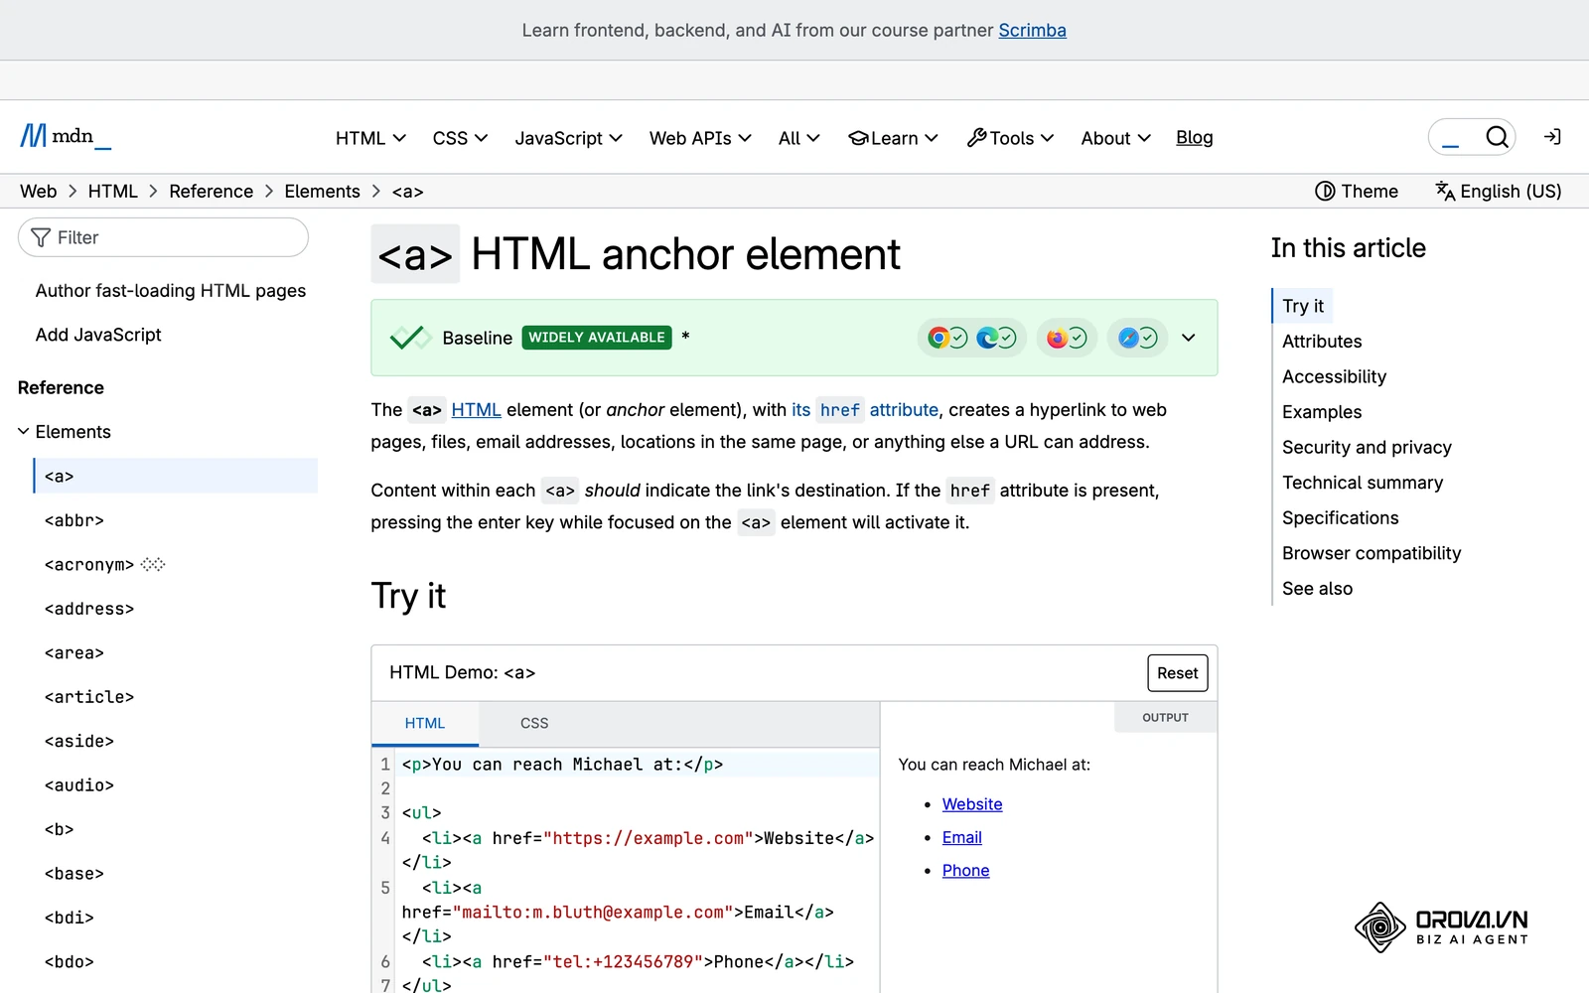
Task: Select <bdi> in the sidebar
Action: pos(70,918)
